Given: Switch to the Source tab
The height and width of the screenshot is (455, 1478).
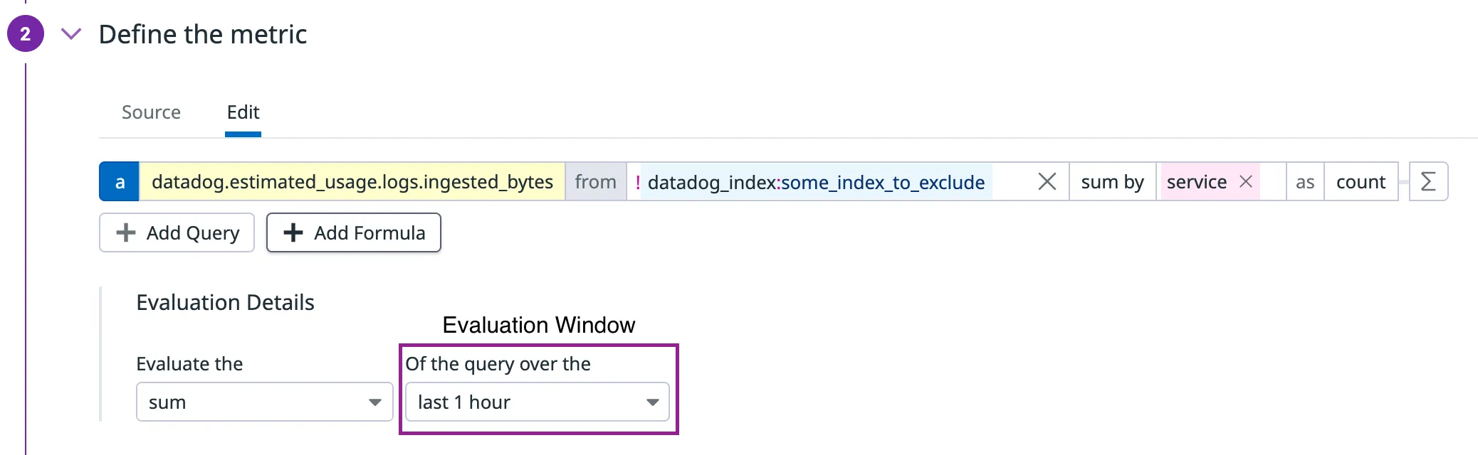Looking at the screenshot, I should pyautogui.click(x=151, y=112).
